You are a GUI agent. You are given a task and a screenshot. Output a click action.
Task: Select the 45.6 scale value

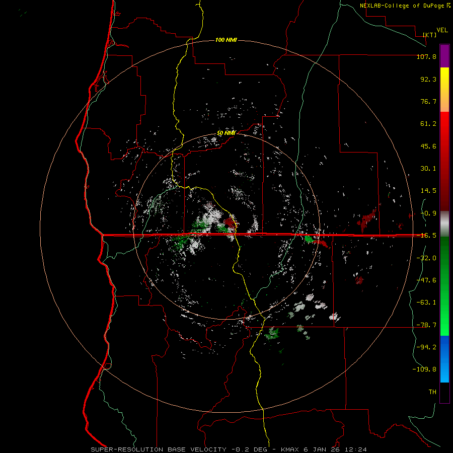pyautogui.click(x=428, y=146)
